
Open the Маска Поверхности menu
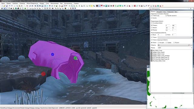32,3
